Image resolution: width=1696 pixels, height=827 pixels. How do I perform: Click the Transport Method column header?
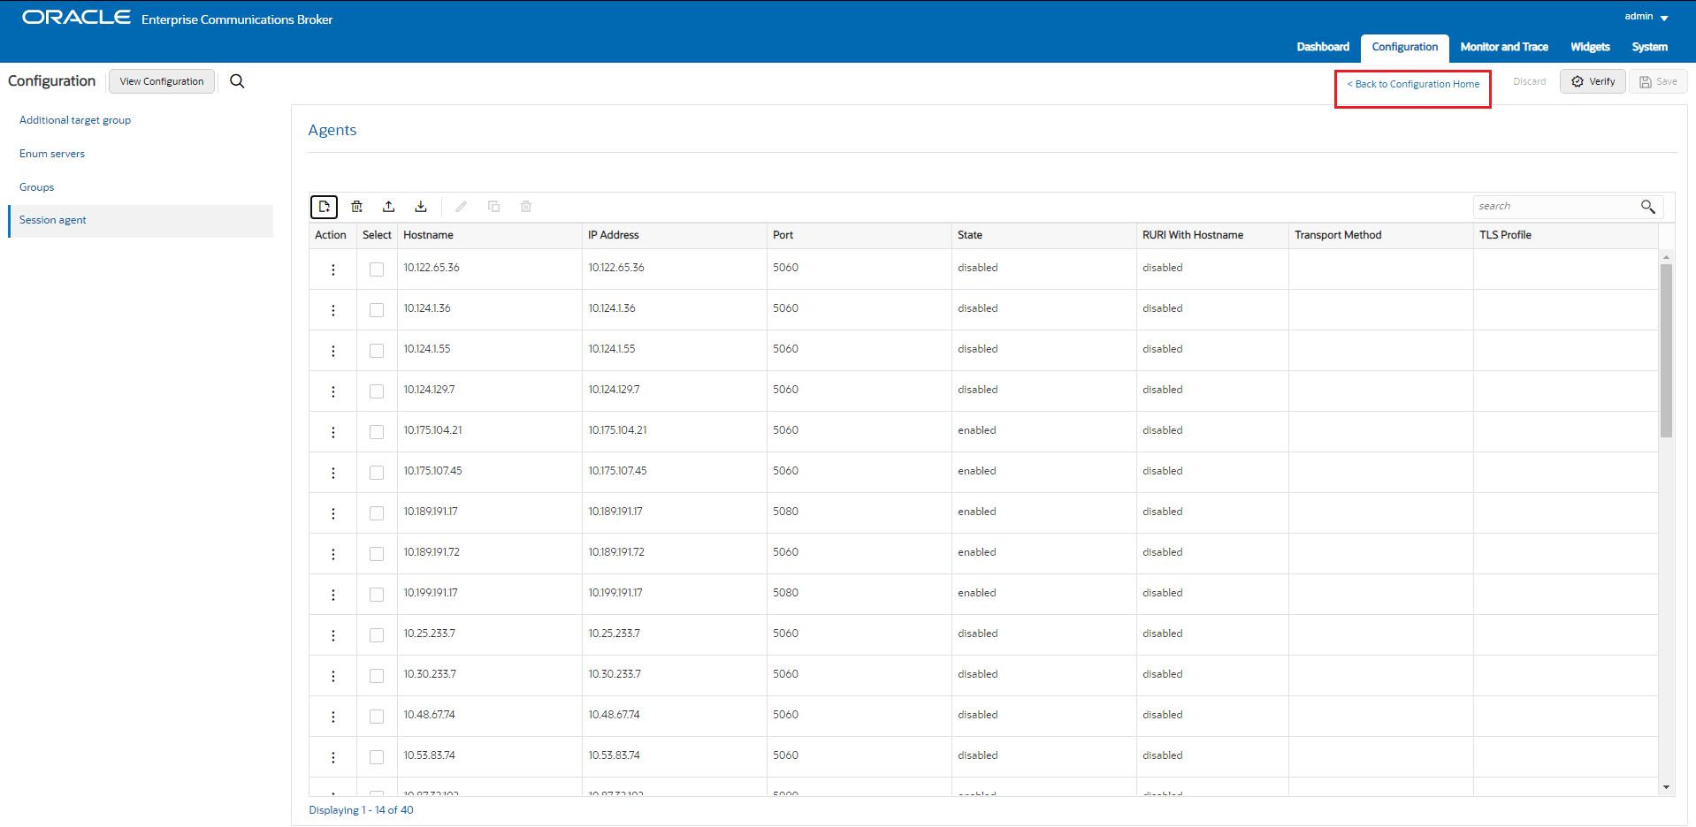click(1380, 235)
